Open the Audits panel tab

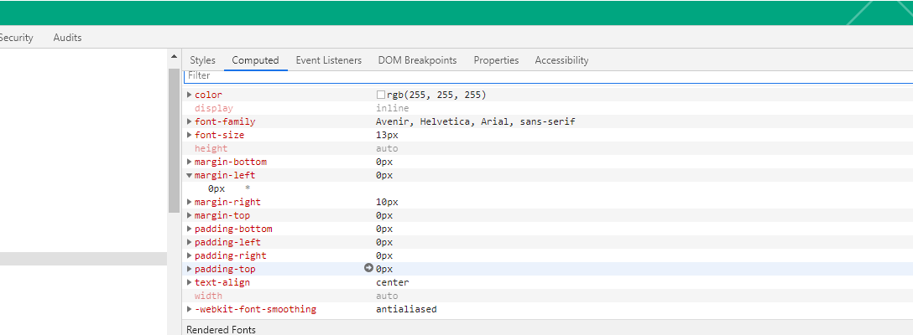pos(67,37)
